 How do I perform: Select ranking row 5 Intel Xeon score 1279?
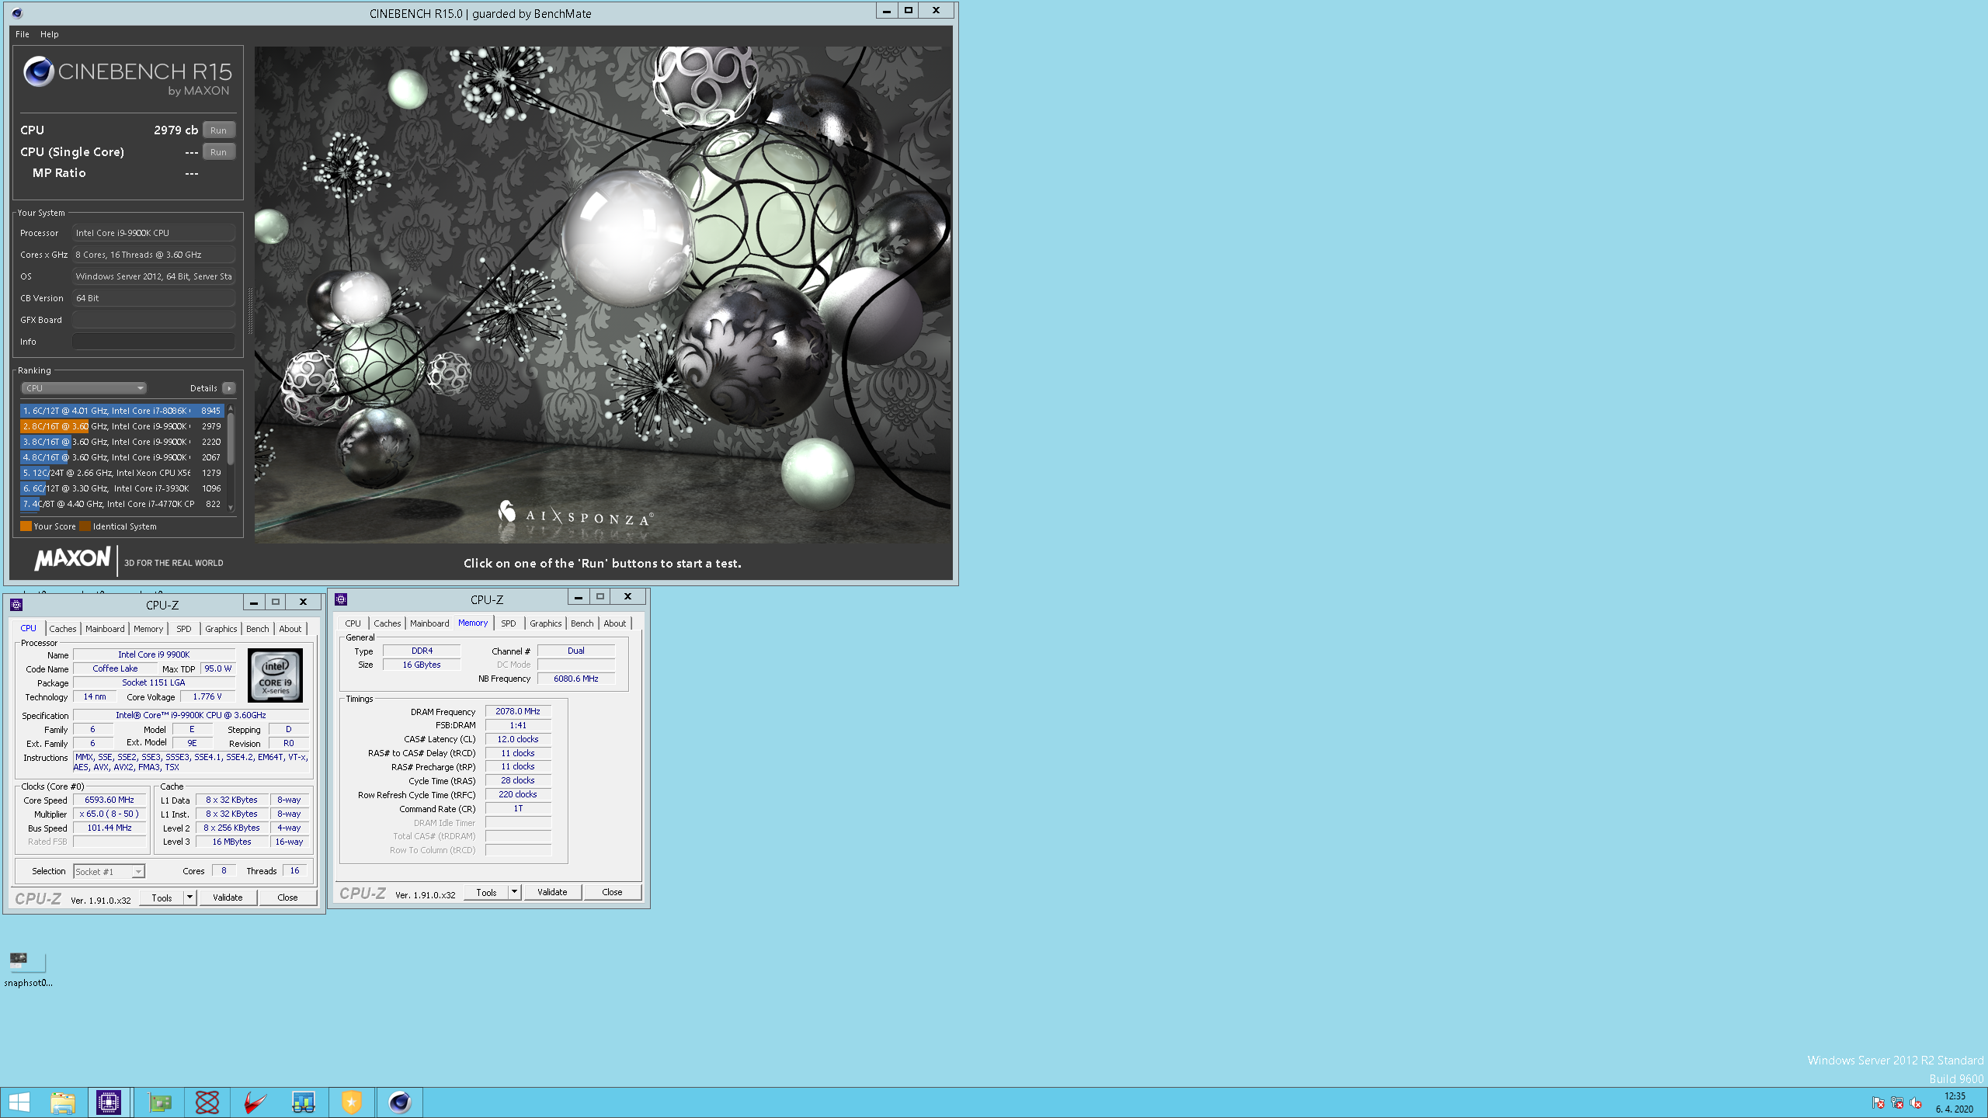(122, 473)
